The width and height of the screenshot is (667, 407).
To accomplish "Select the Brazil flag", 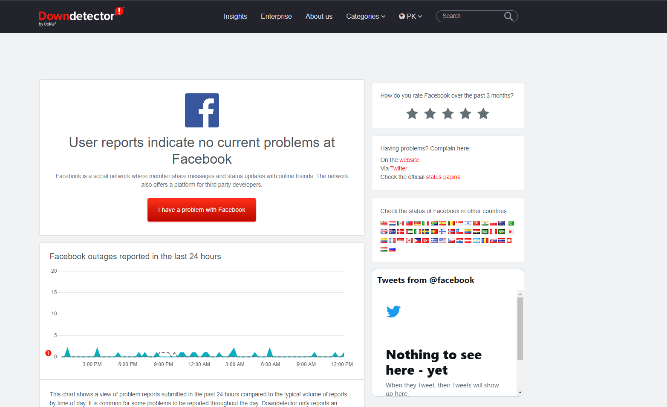I will [502, 232].
